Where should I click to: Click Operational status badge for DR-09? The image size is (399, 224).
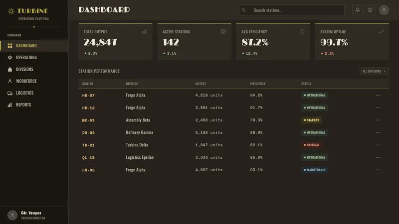(x=315, y=132)
